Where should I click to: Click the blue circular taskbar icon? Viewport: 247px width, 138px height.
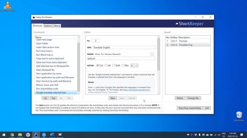click(x=44, y=135)
